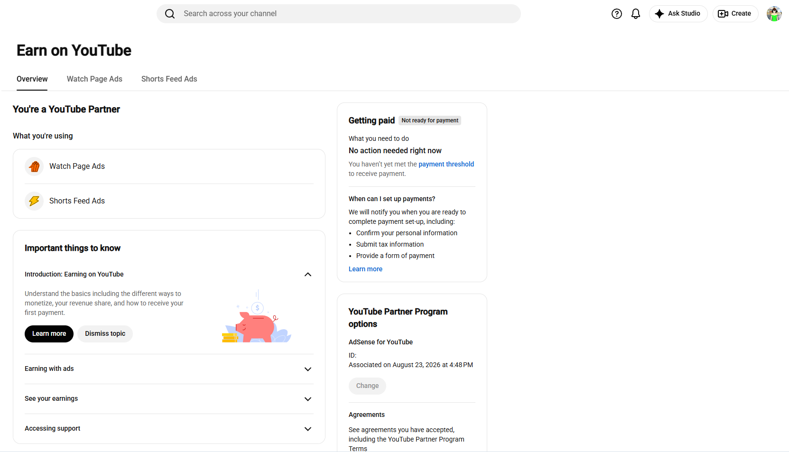Select the Shorts Feed Ads row text

(x=77, y=201)
